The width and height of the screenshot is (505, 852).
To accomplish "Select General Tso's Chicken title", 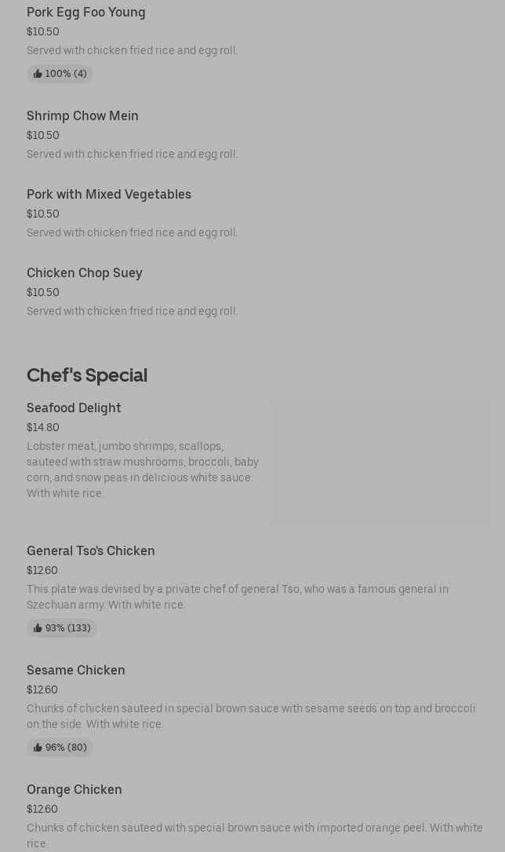I will 91,551.
